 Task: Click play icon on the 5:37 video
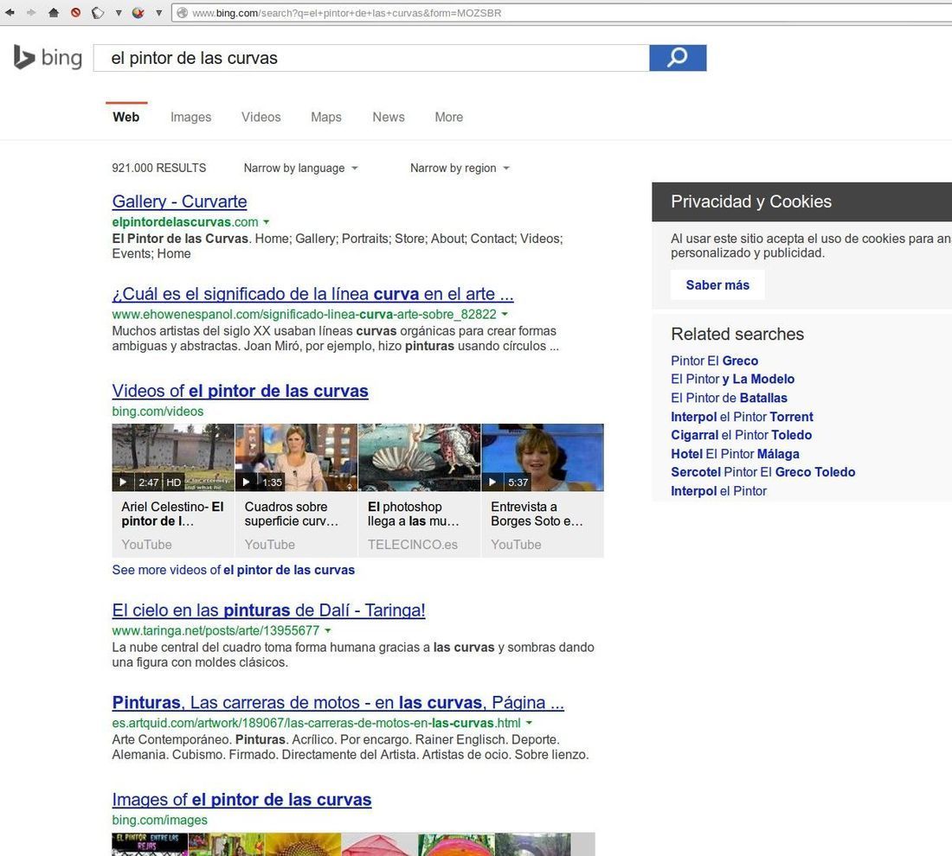[x=492, y=482]
